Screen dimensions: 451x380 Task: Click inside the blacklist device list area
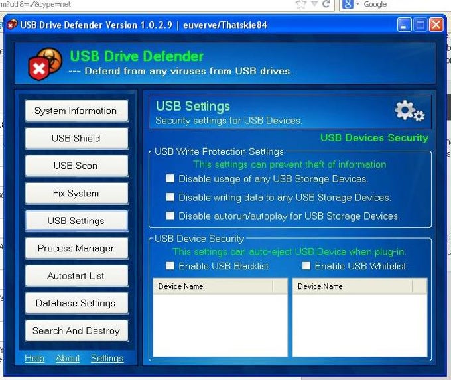point(220,325)
